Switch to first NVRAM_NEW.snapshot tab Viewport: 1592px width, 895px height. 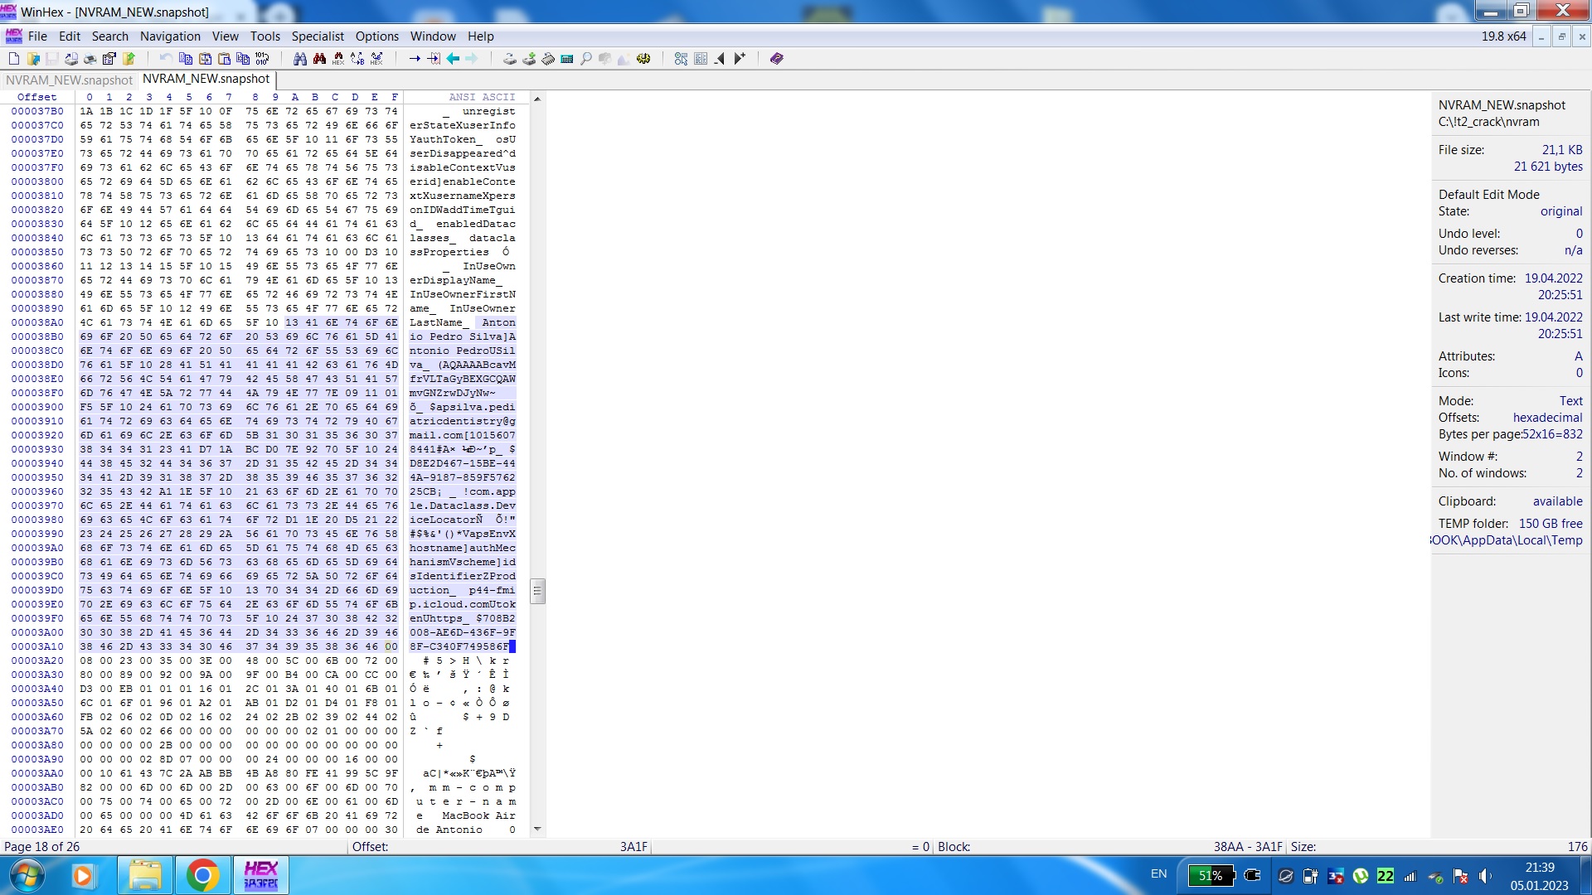tap(69, 80)
